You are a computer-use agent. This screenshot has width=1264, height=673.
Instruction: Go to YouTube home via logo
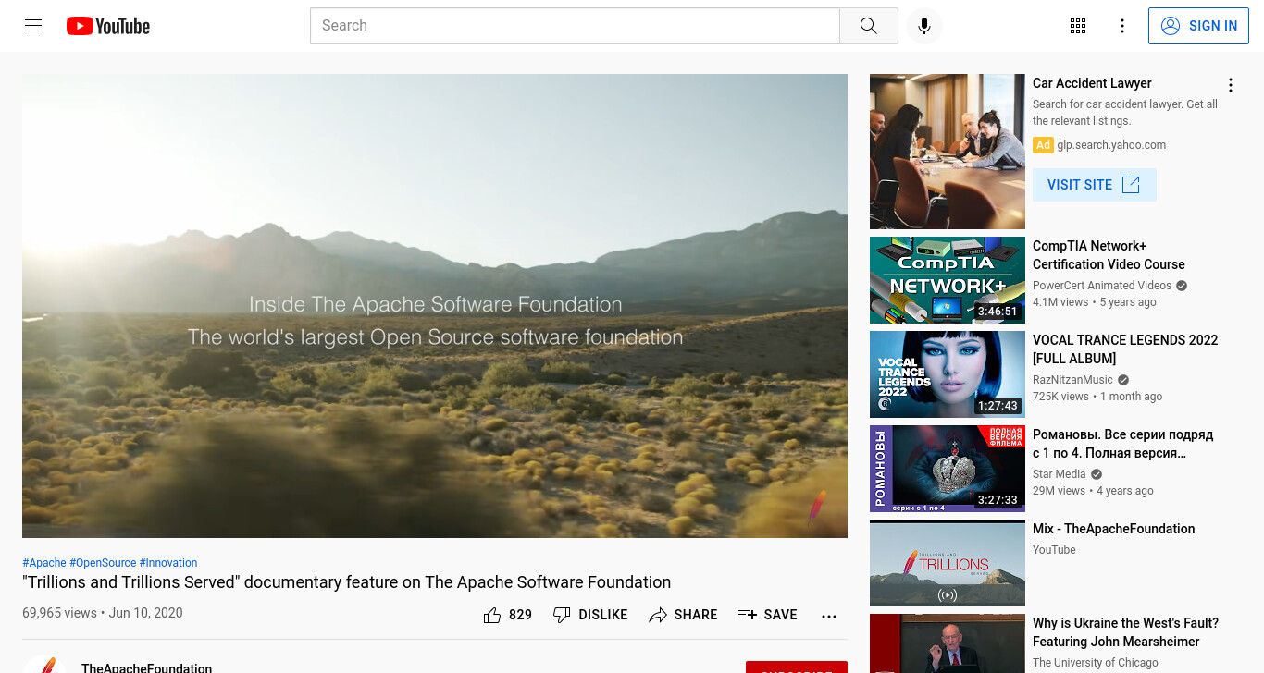[x=108, y=26]
